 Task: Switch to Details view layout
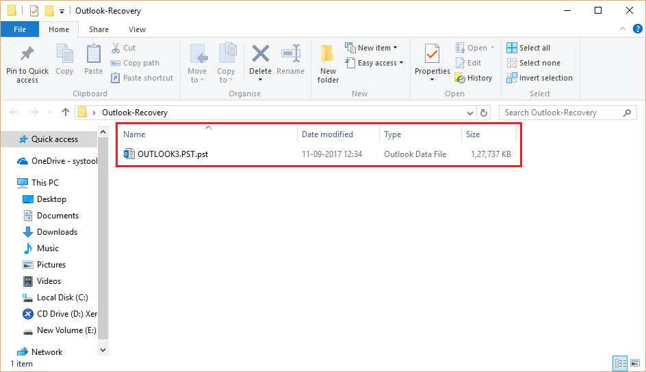[620, 363]
